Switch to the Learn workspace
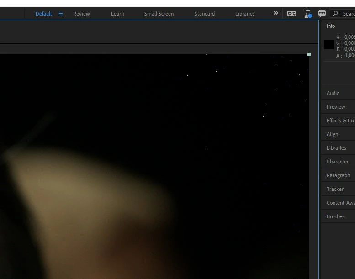 pyautogui.click(x=117, y=14)
